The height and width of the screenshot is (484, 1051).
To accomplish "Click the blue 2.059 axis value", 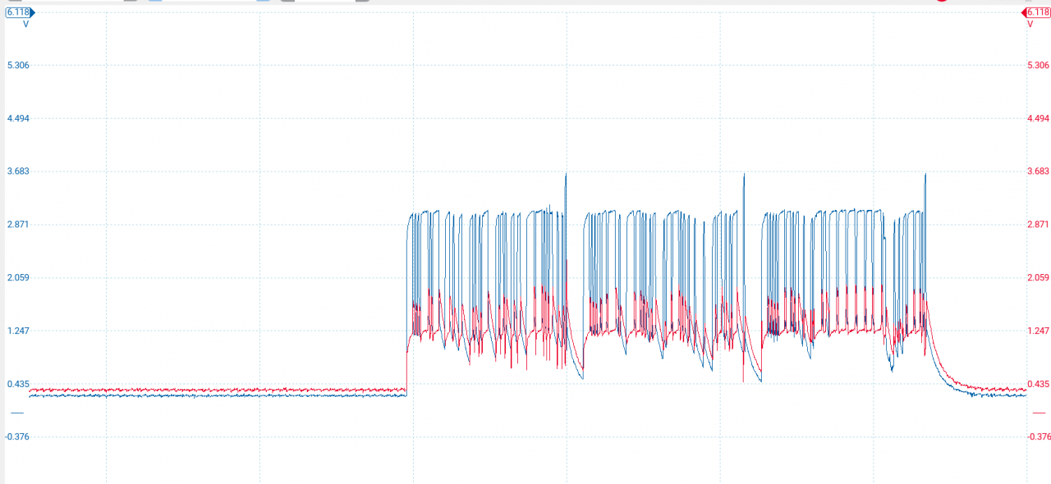I will pyautogui.click(x=16, y=277).
